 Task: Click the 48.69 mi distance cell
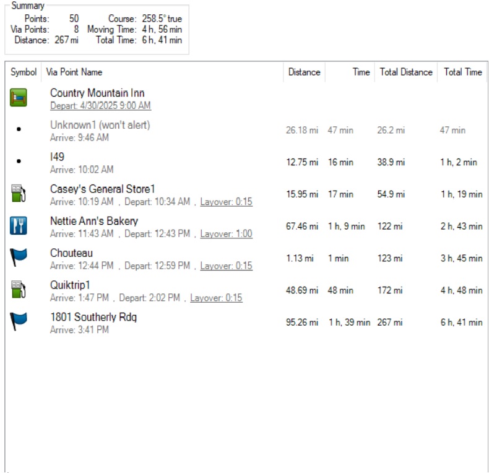click(x=302, y=290)
